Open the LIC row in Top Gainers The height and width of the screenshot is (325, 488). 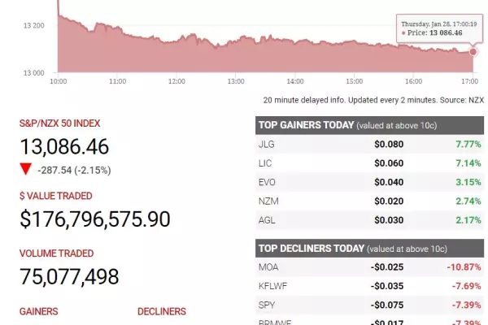pos(370,163)
